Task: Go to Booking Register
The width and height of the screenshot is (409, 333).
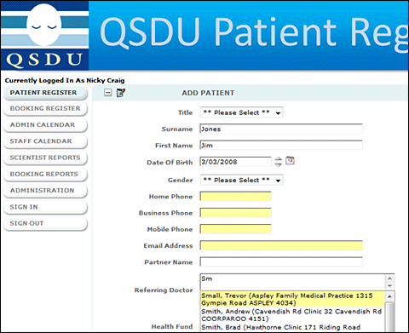Action: tap(45, 109)
